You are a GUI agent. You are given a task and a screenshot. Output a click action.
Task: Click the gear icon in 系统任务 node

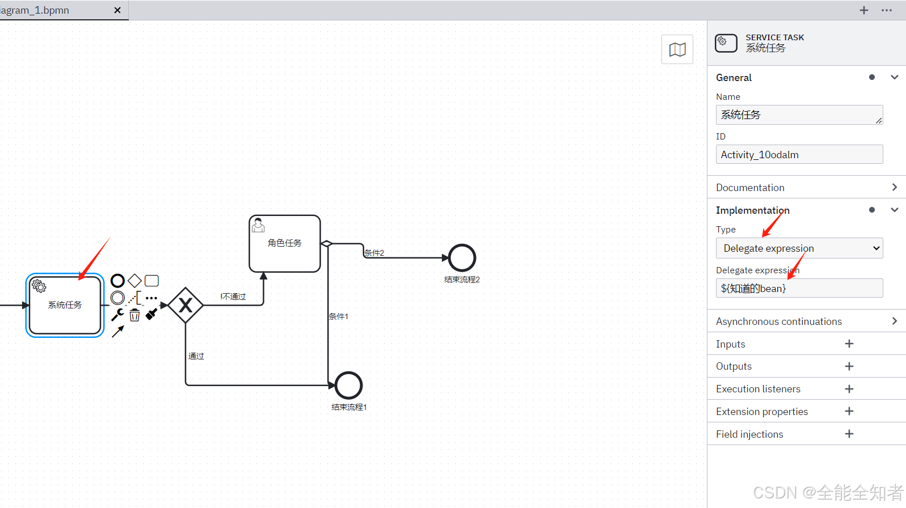point(39,286)
